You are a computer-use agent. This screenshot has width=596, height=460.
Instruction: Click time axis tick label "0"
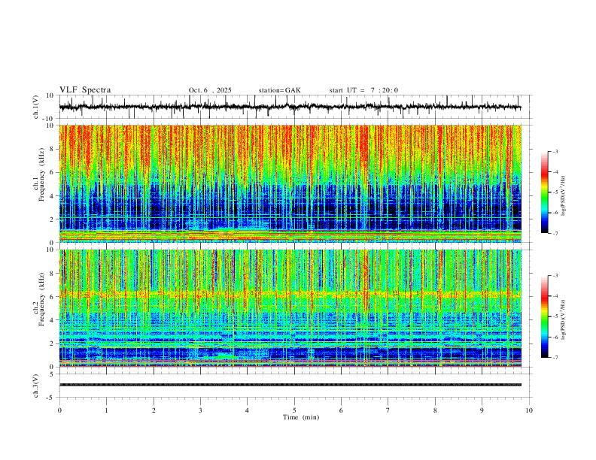tap(59, 410)
